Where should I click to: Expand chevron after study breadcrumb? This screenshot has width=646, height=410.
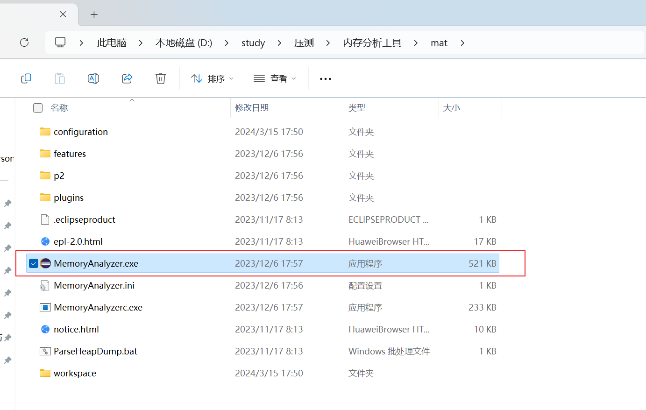coord(279,43)
